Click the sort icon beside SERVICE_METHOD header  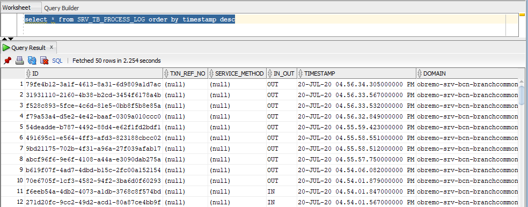pyautogui.click(x=212, y=73)
